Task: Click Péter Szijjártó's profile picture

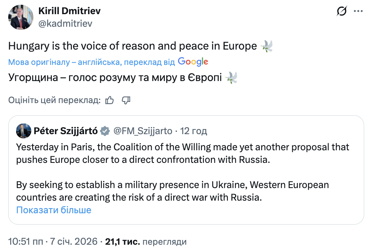Action: (24, 130)
